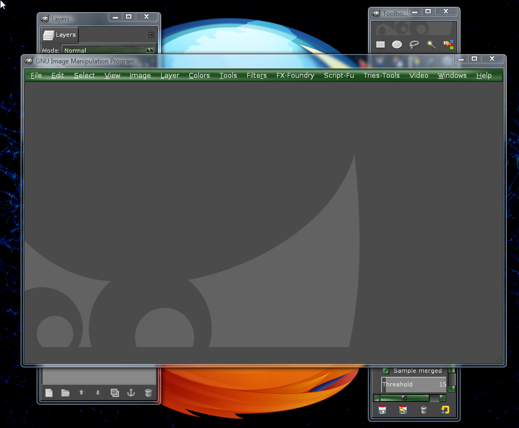Screen dimensions: 519x428
Task: Click Wilber icon in Layers window title
Action: click(45, 19)
